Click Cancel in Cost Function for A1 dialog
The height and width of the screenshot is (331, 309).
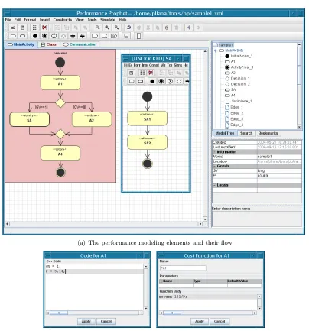point(220,321)
